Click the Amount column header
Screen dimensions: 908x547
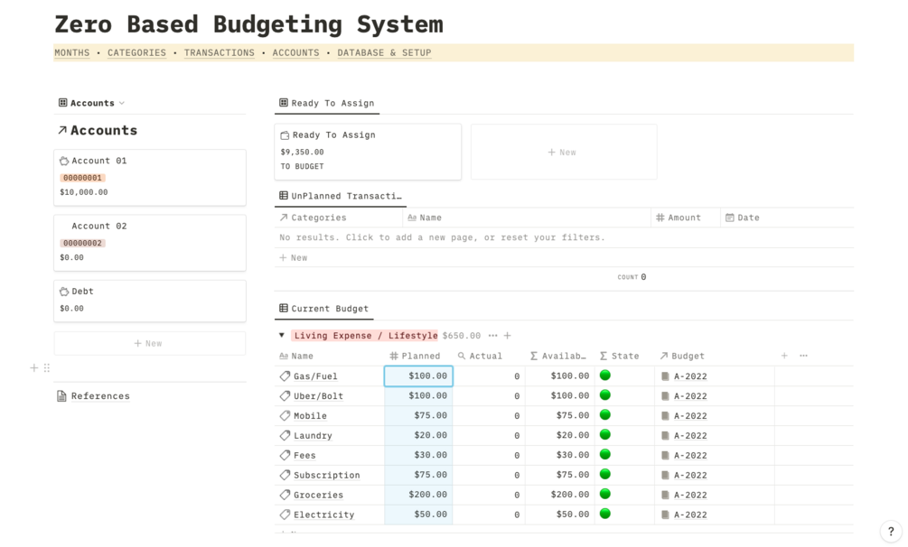point(685,218)
